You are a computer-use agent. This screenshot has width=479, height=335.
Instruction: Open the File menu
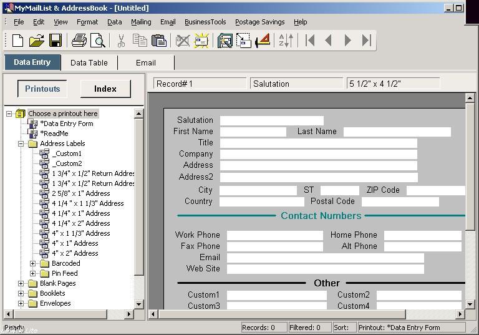tap(19, 22)
